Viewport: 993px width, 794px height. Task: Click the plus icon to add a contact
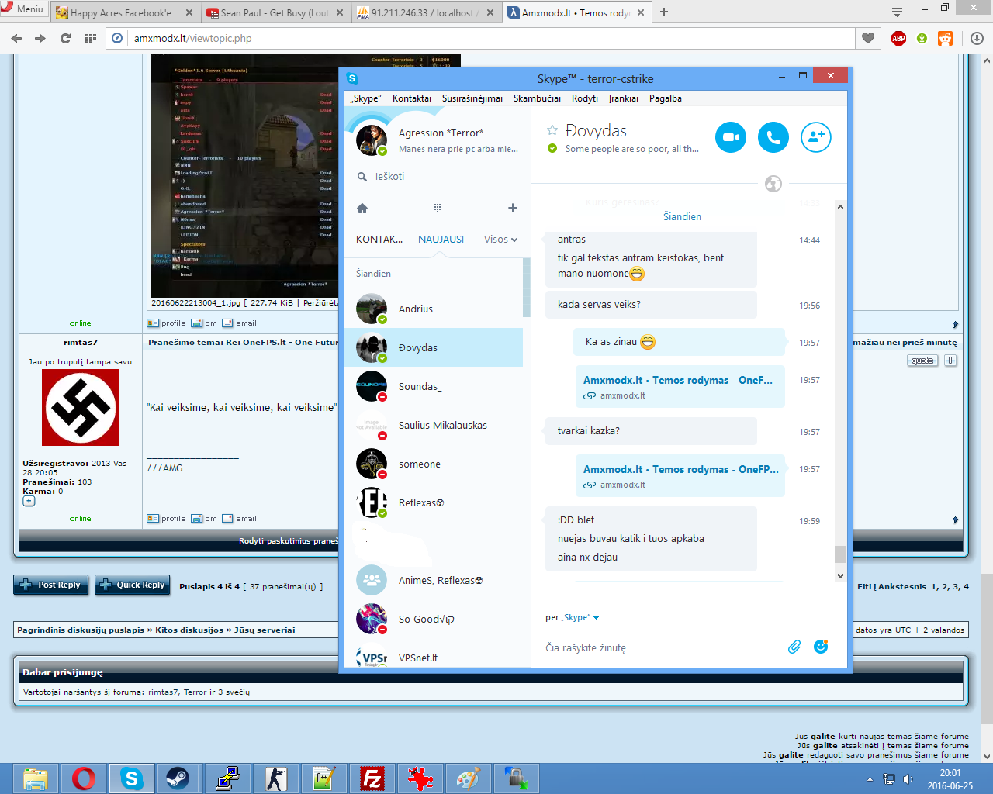512,208
